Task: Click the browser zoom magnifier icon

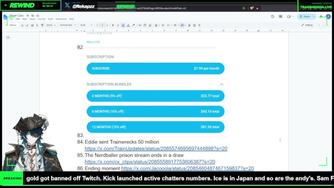Action: pyautogui.click(x=244, y=8)
